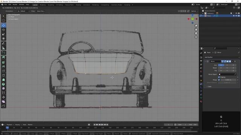Collapse the Mirror modifier panel
The height and width of the screenshot is (135, 241).
click(205, 61)
